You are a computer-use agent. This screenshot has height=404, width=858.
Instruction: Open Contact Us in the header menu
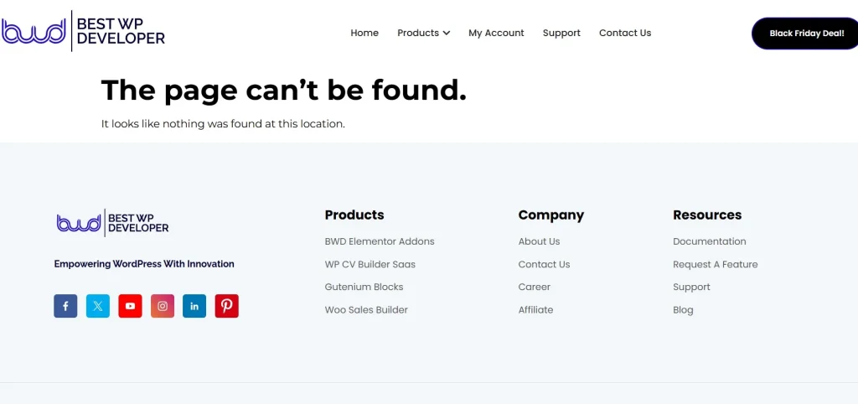[625, 33]
